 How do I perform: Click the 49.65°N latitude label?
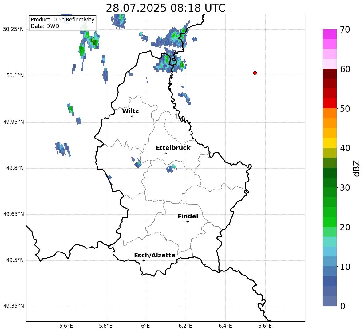click(14, 214)
